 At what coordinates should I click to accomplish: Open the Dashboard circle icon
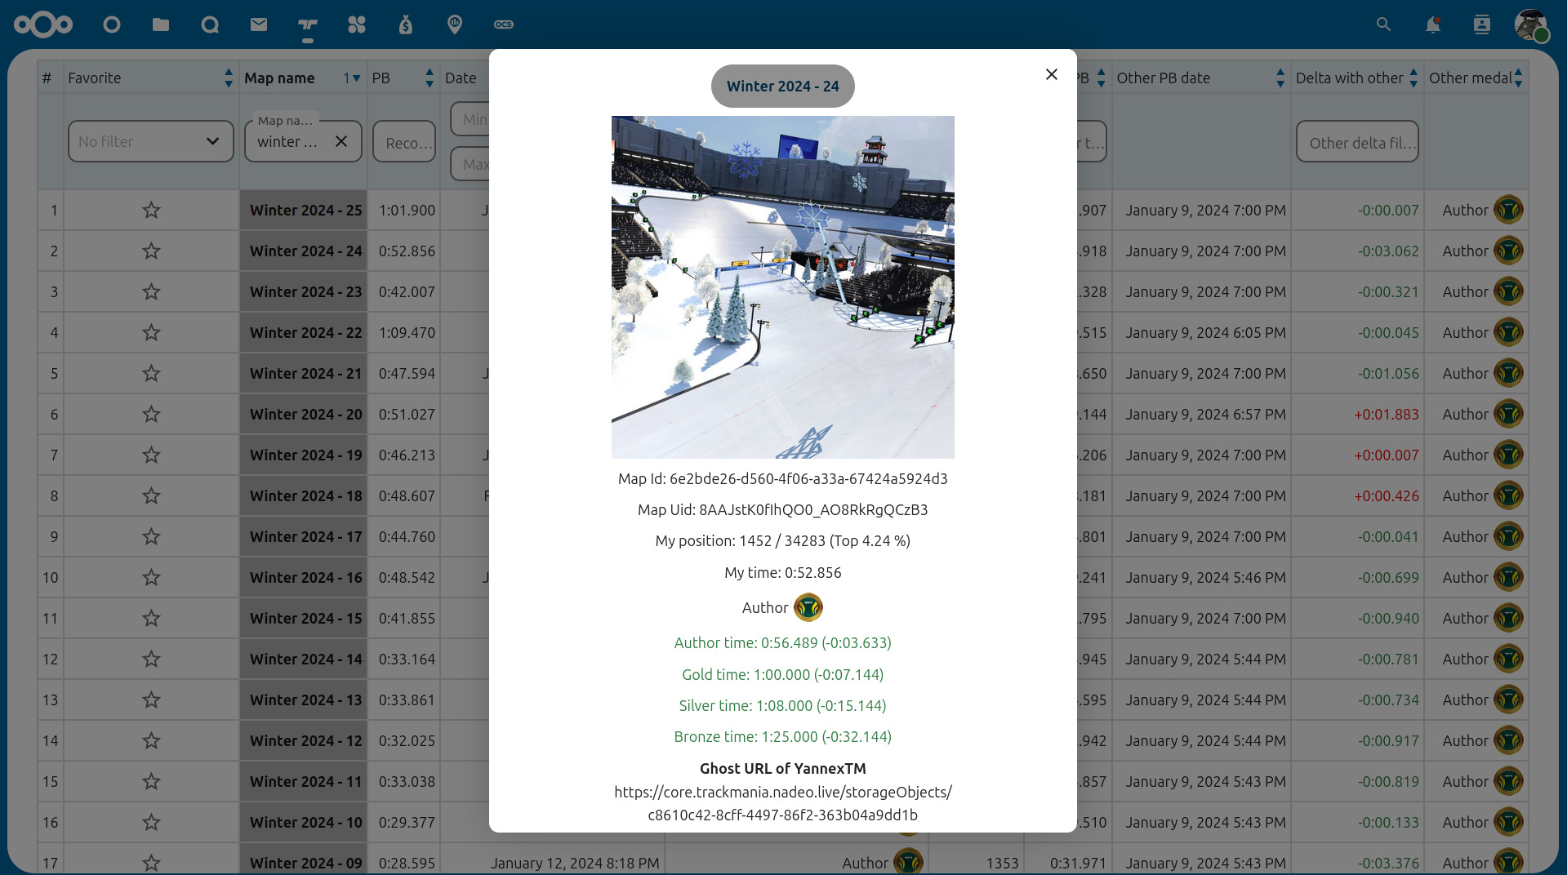pos(112,24)
